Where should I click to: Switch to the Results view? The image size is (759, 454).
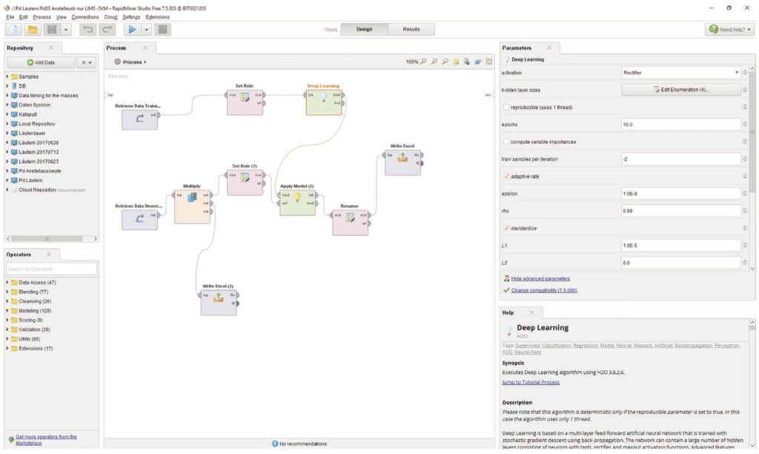[x=411, y=29]
